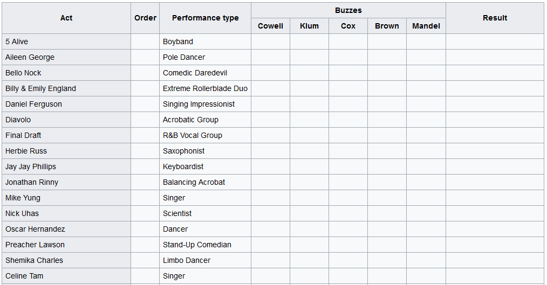Click the Buzzes header cell
The height and width of the screenshot is (285, 547).
click(x=348, y=10)
